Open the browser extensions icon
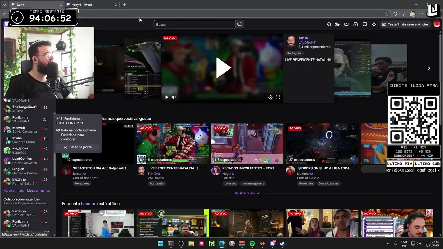This screenshot has height=249, width=443. 395,14
